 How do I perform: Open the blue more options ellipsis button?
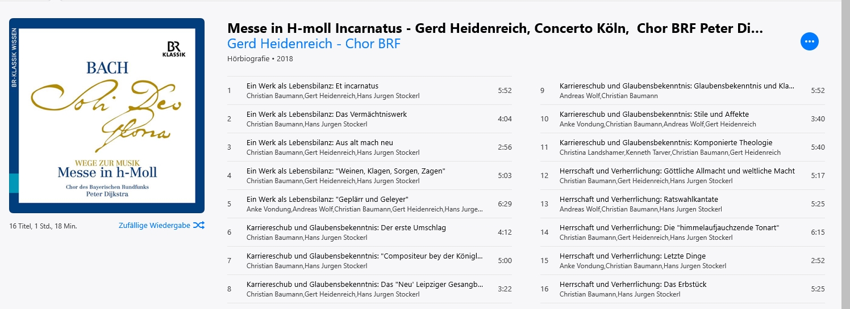point(809,41)
